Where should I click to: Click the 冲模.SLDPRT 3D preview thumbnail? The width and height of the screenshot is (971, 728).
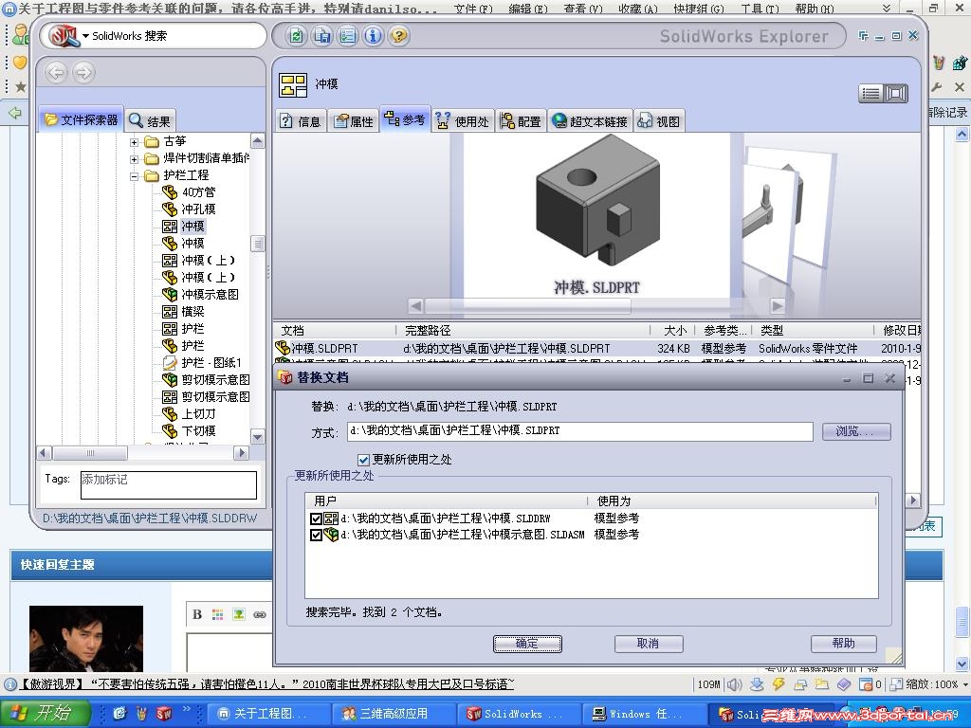point(596,215)
